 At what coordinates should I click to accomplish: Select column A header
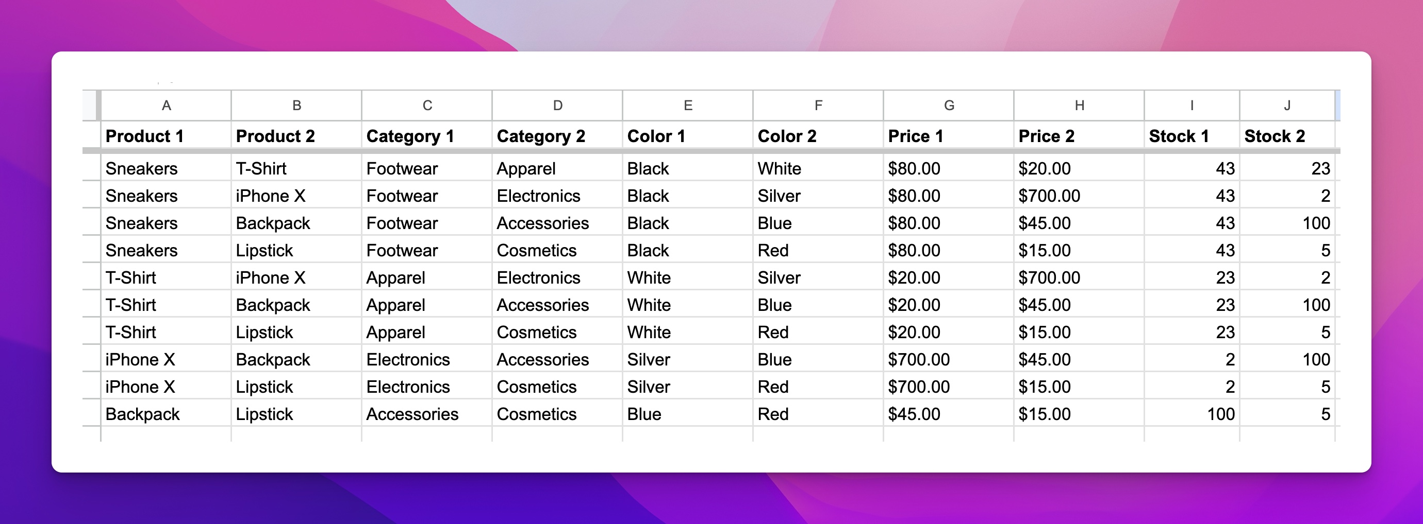click(x=166, y=106)
